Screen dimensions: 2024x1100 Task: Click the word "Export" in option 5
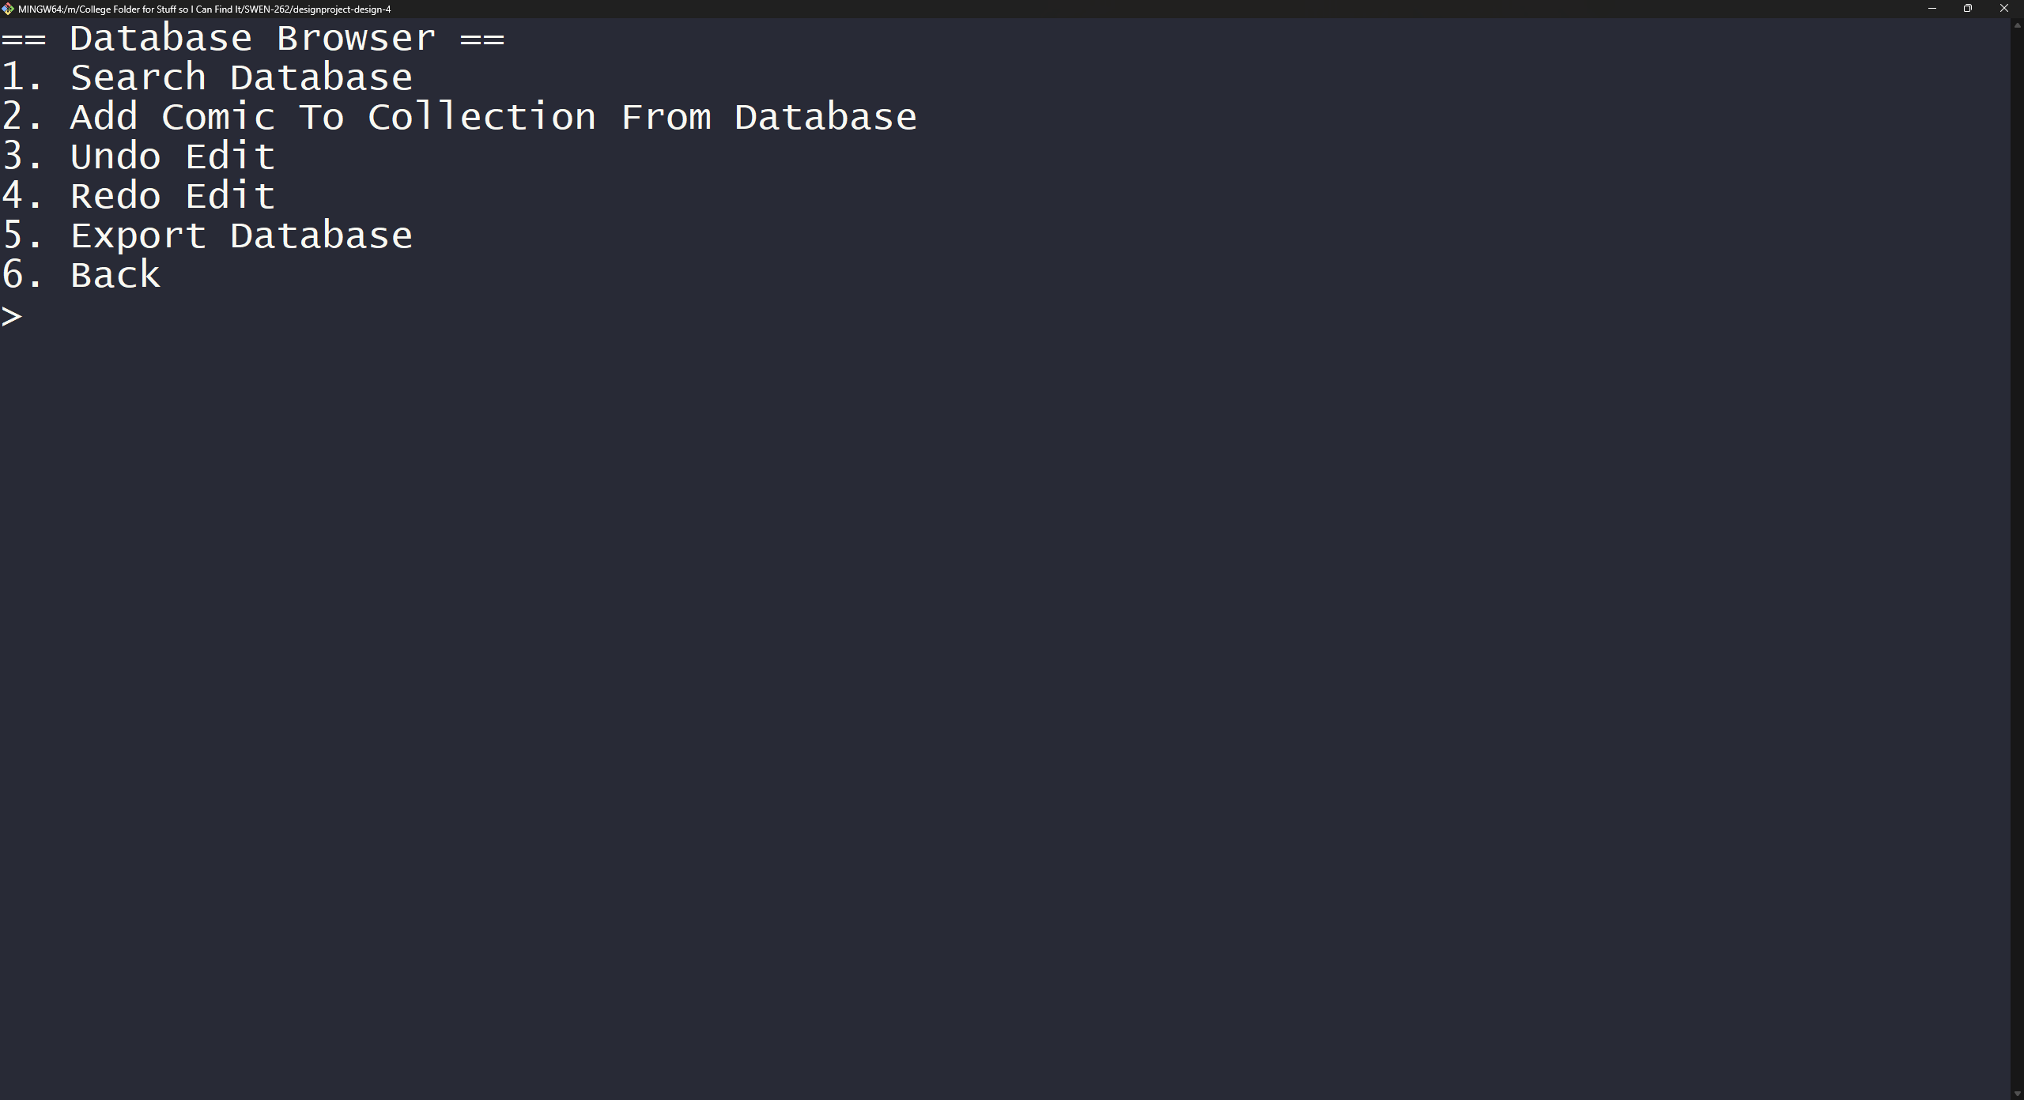point(138,235)
